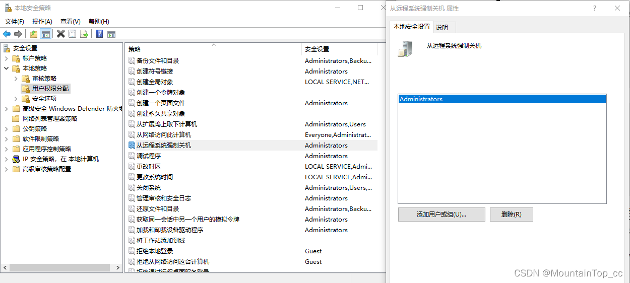This screenshot has height=283, width=630.
Task: Select Administrators entry in the dialog list
Action: tap(502, 99)
